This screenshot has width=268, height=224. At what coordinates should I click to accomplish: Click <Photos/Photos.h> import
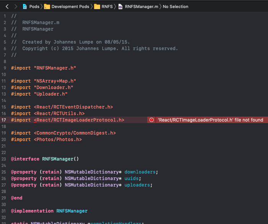pyautogui.click(x=58, y=140)
